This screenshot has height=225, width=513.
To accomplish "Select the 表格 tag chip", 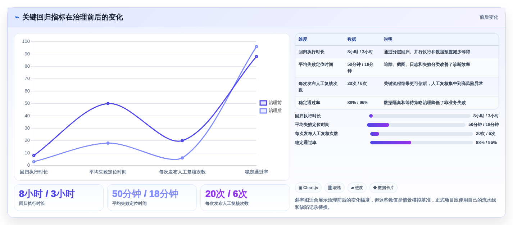I will 335,188.
